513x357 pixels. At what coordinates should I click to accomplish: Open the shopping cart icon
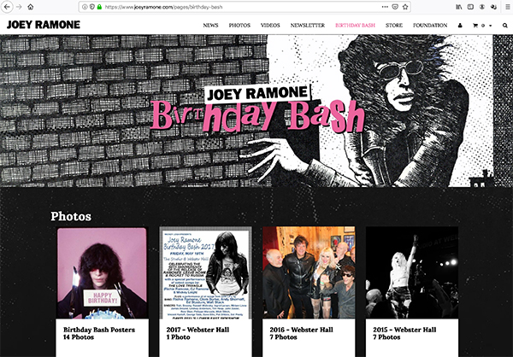(475, 25)
